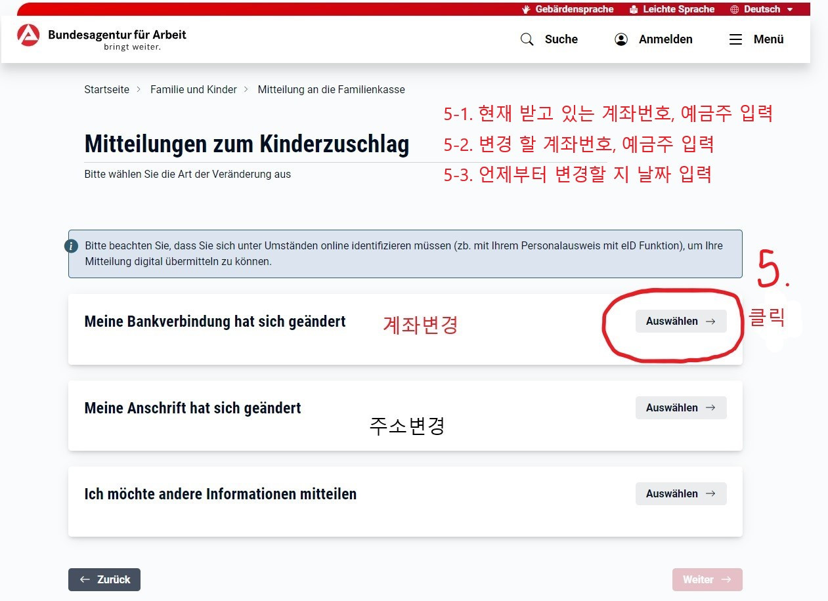828x601 pixels.
Task: Click the 'Mitteilungen zum Kinderzuschlag' page title
Action: [x=247, y=144]
